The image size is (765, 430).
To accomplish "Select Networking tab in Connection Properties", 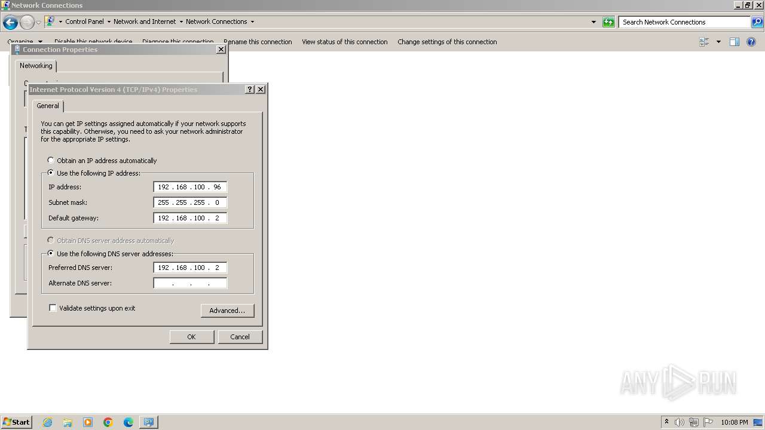I will [x=36, y=66].
